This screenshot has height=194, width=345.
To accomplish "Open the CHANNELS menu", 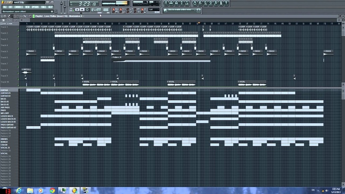I will pyautogui.click(x=19, y=7).
